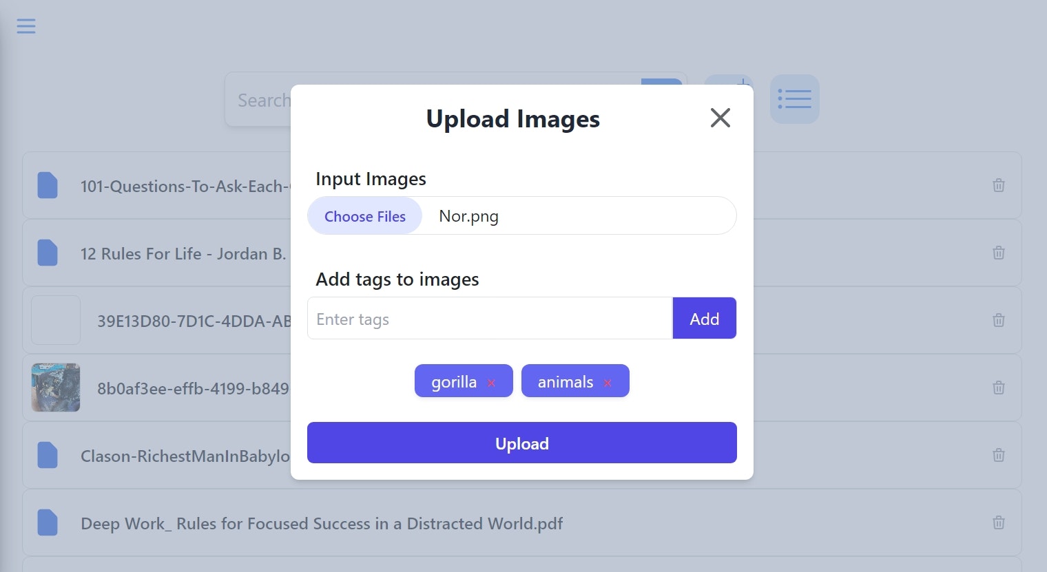
Task: Select the Nor.png filename text
Action: (468, 215)
